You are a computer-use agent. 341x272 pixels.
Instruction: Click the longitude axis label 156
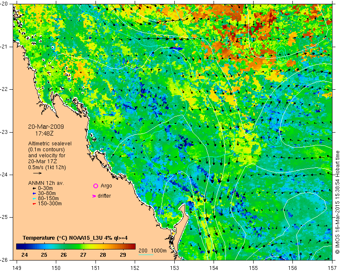point(293,268)
